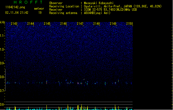Select the Ogata-vill. Akita-Pref. JAPAN location text
The height and width of the screenshot is (110, 173).
click(123, 6)
